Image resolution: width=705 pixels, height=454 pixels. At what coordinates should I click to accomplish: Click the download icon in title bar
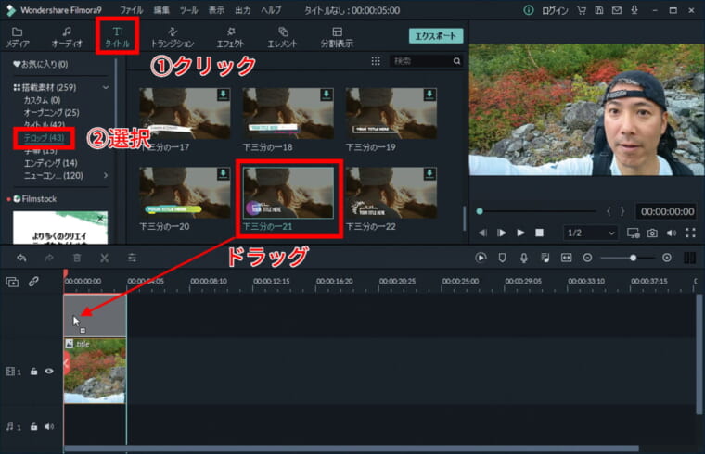point(634,10)
